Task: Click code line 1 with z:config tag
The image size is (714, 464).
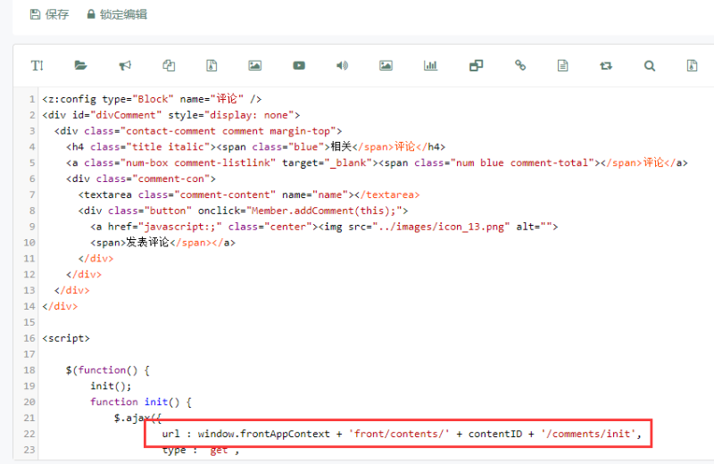Action: click(x=152, y=99)
